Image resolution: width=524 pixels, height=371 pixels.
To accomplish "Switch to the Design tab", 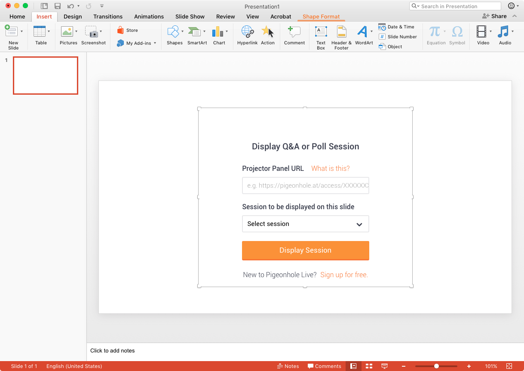I will [73, 16].
